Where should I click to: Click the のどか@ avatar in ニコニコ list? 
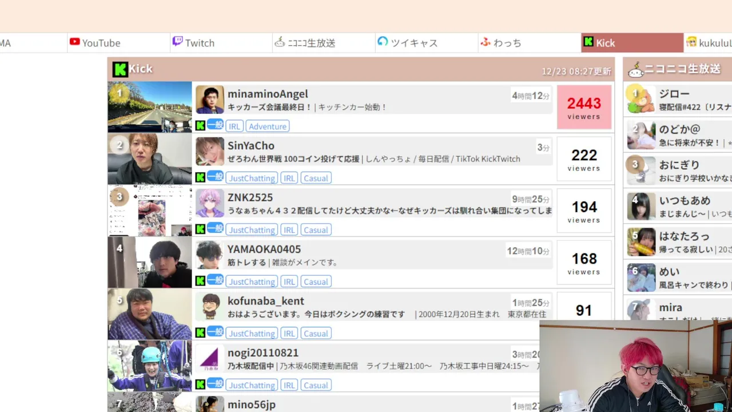coord(641,135)
